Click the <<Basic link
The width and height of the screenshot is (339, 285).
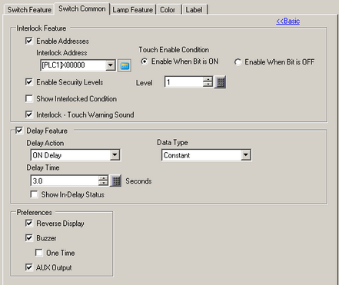point(288,21)
